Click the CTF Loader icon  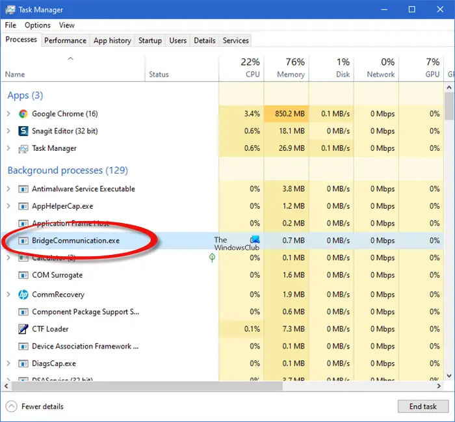(23, 329)
